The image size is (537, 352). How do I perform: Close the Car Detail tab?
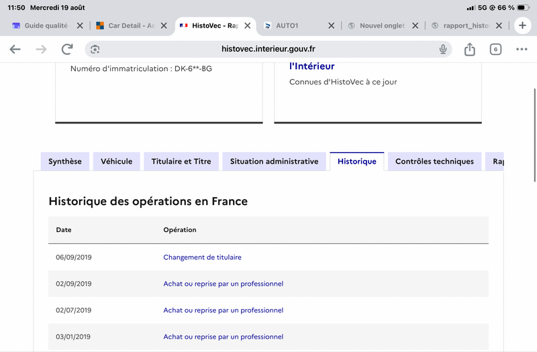click(x=164, y=25)
